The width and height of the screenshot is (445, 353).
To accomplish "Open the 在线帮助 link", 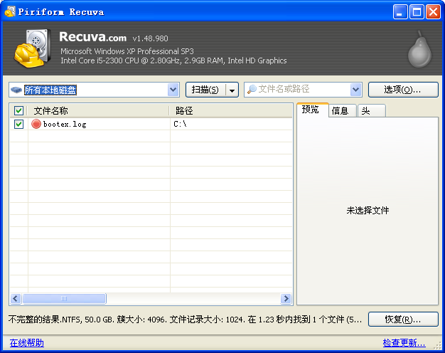I will 27,343.
